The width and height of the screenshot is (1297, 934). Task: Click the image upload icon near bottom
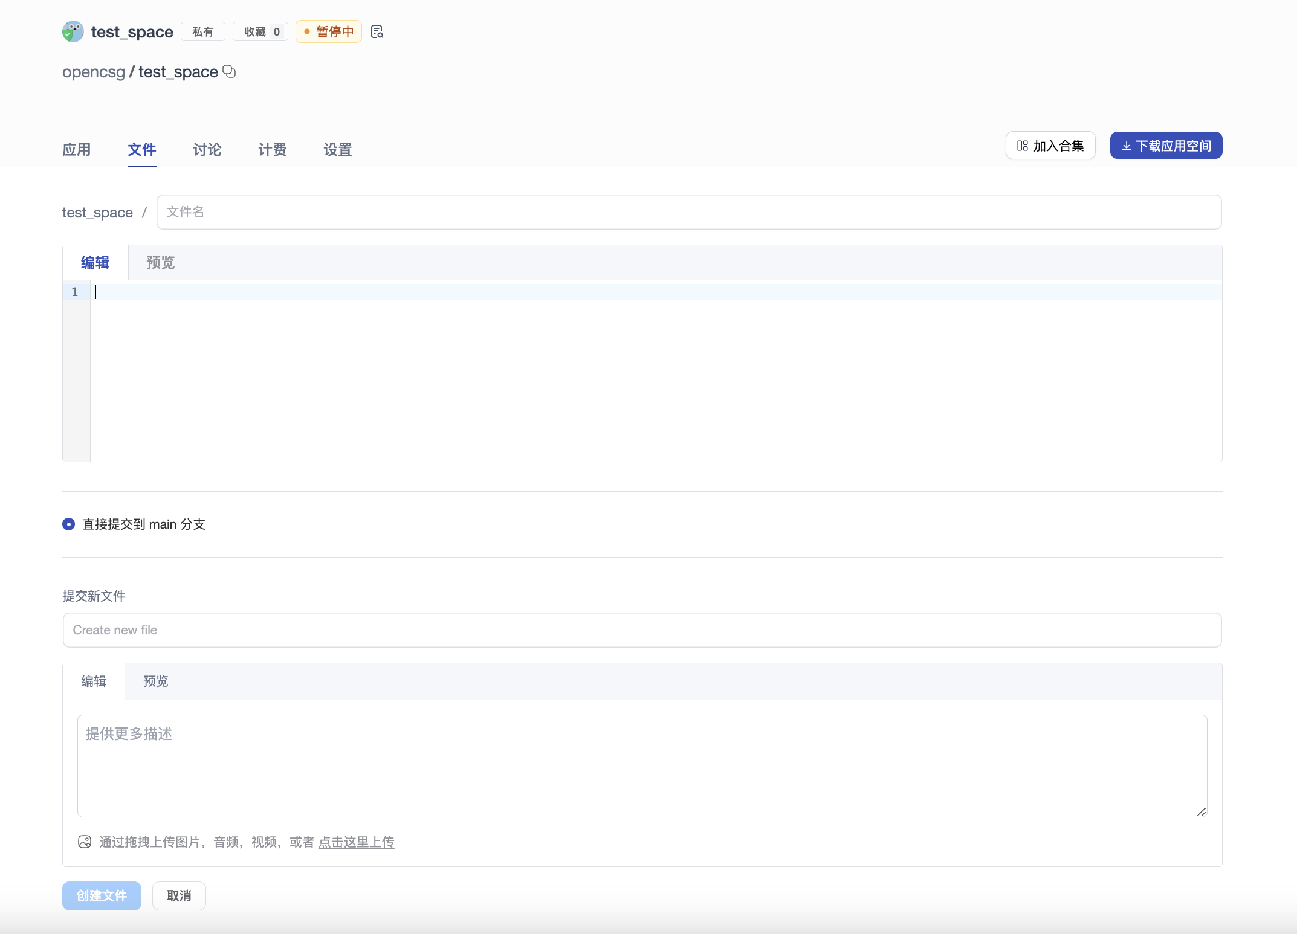click(85, 842)
